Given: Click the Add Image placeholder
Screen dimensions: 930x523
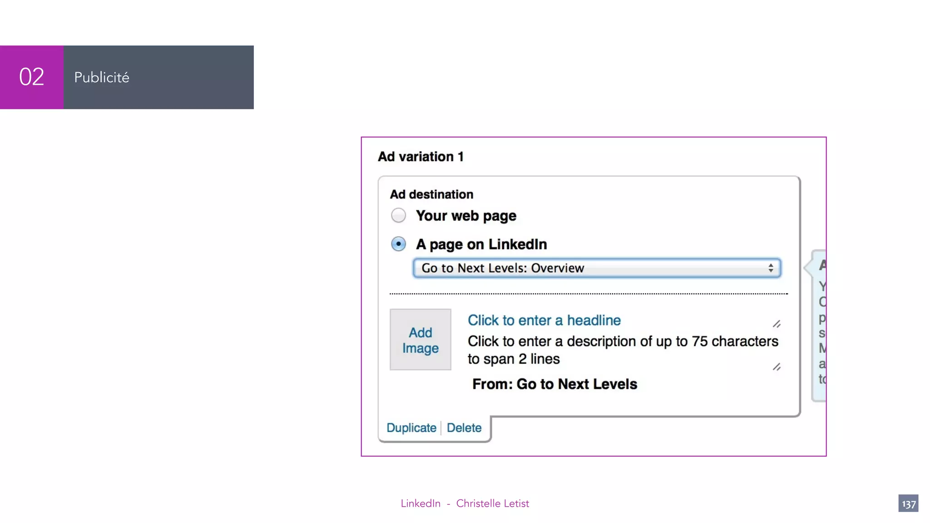Looking at the screenshot, I should tap(420, 340).
